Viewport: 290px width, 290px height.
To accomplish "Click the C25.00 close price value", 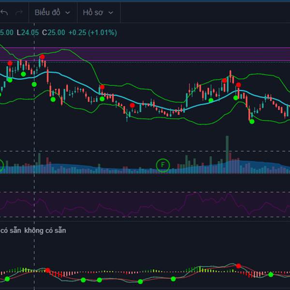I will pos(54,32).
